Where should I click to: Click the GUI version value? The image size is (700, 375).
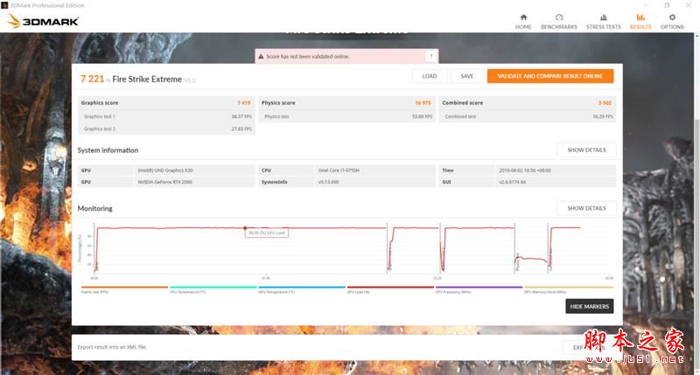pyautogui.click(x=512, y=182)
